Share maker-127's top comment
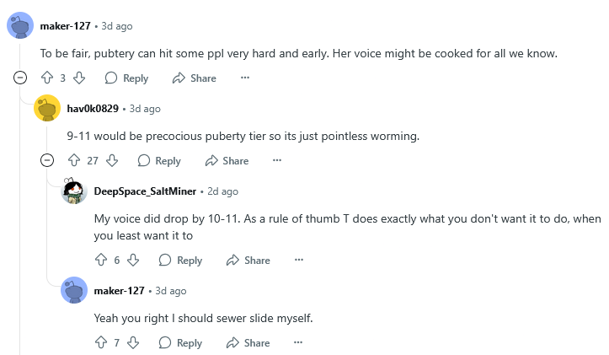 (x=194, y=78)
